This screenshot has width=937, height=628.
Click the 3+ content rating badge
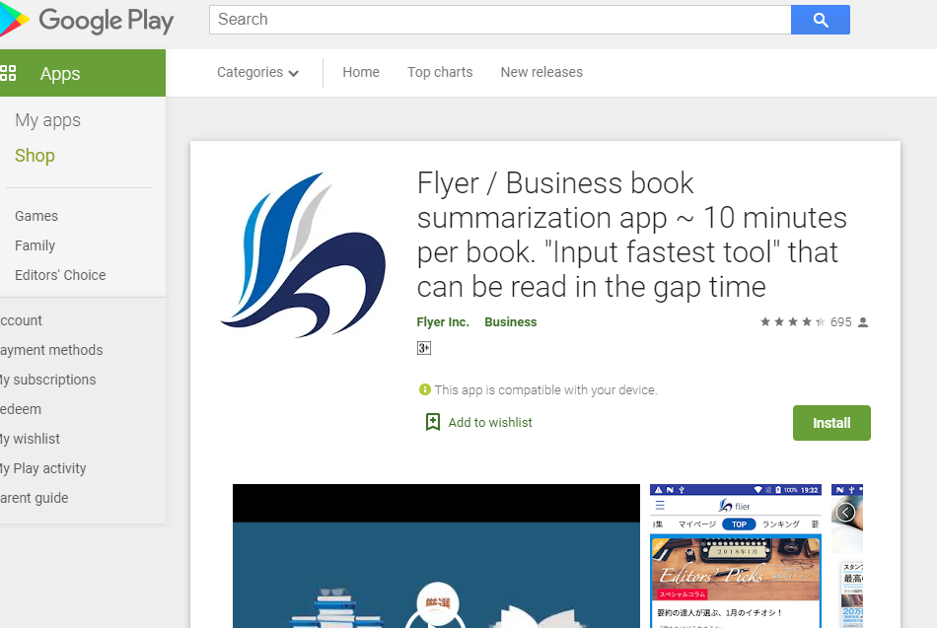click(x=424, y=348)
